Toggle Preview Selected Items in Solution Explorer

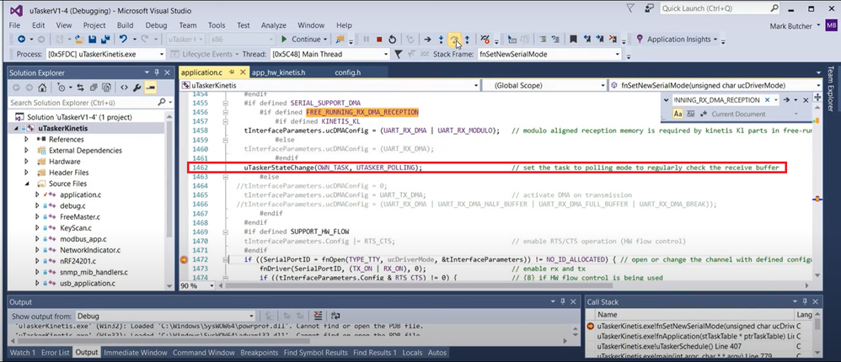click(x=150, y=88)
